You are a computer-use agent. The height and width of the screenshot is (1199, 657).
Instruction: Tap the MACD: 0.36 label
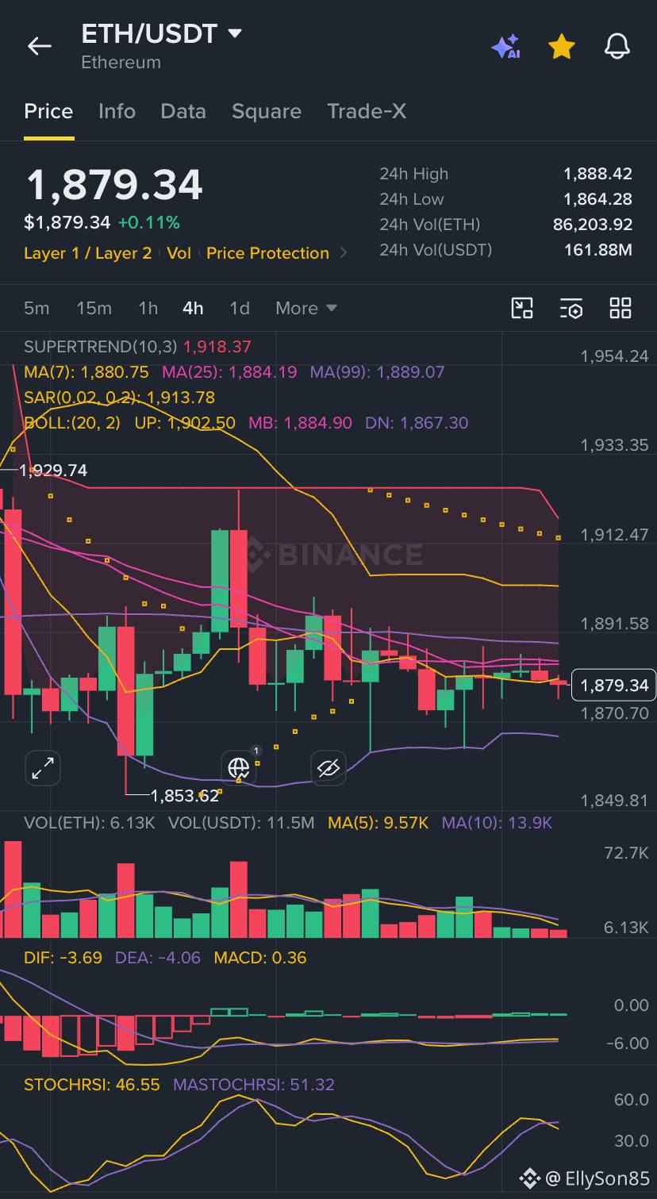point(260,958)
